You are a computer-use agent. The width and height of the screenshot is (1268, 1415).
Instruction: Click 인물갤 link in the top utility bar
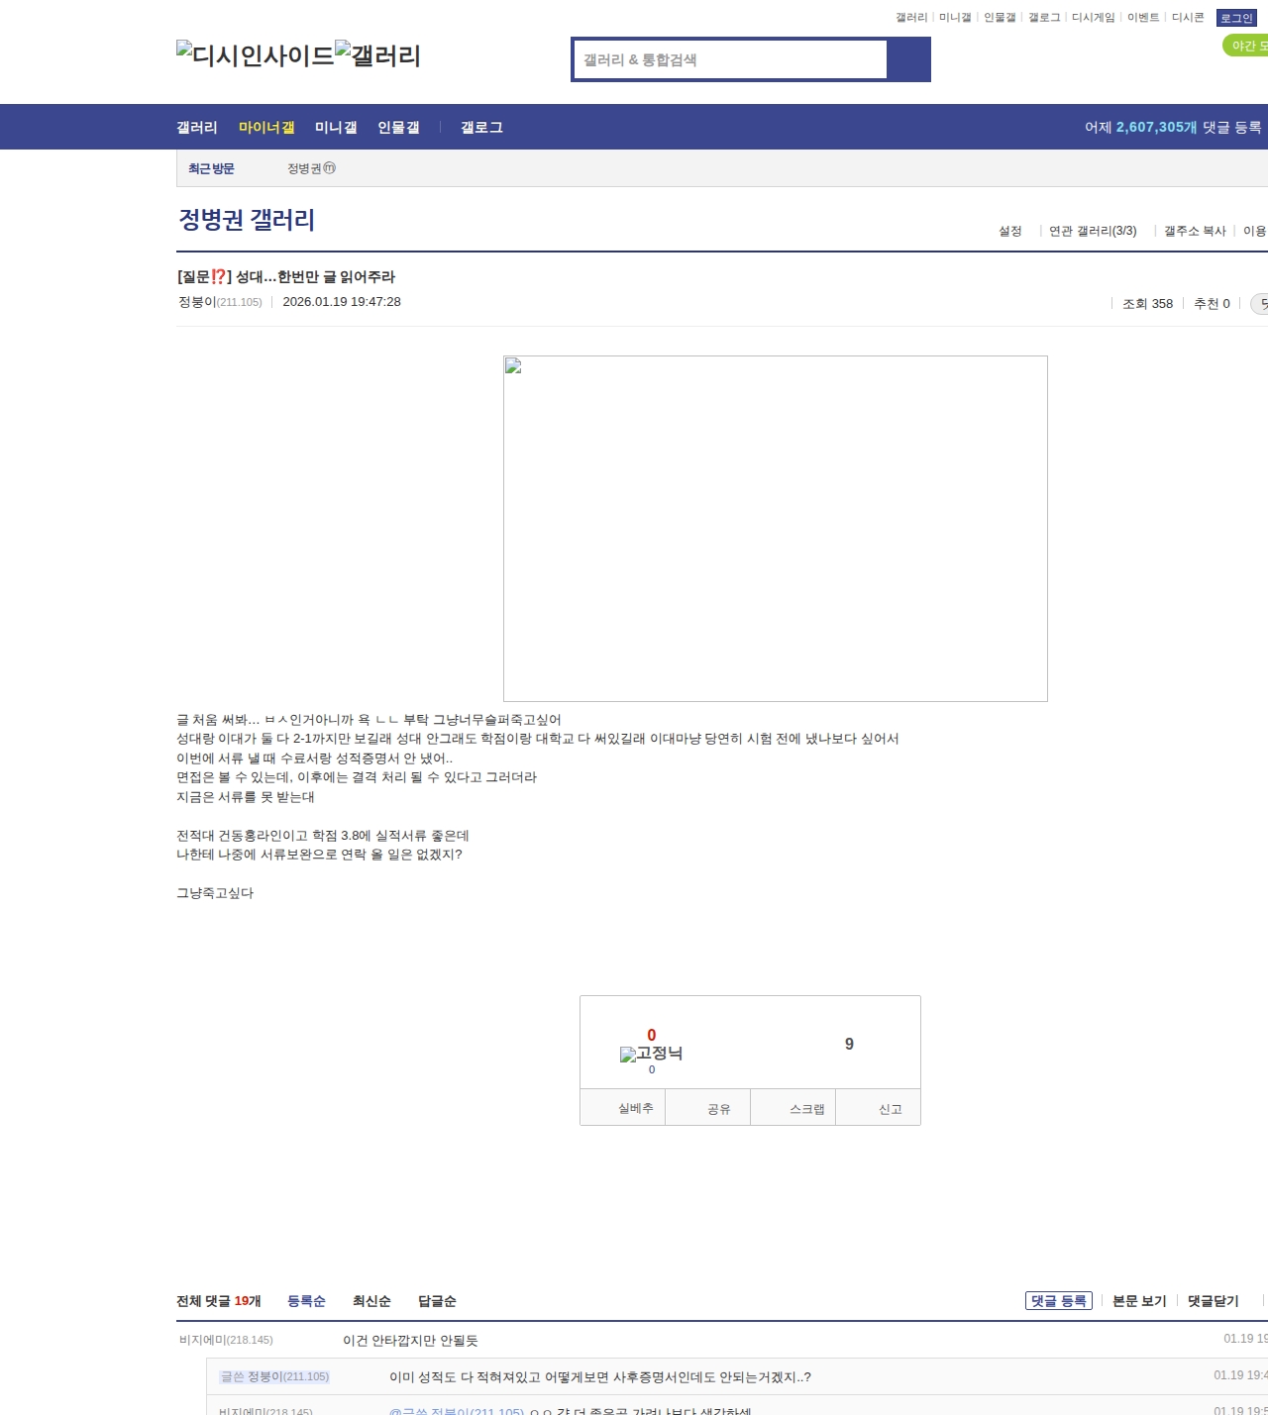click(1000, 18)
